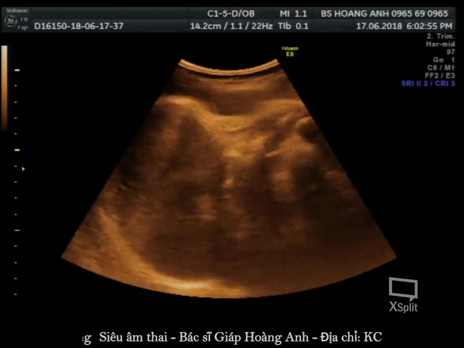Click the value 97 below Har-mid
Screen dimensions: 464x348
[x=450, y=52]
